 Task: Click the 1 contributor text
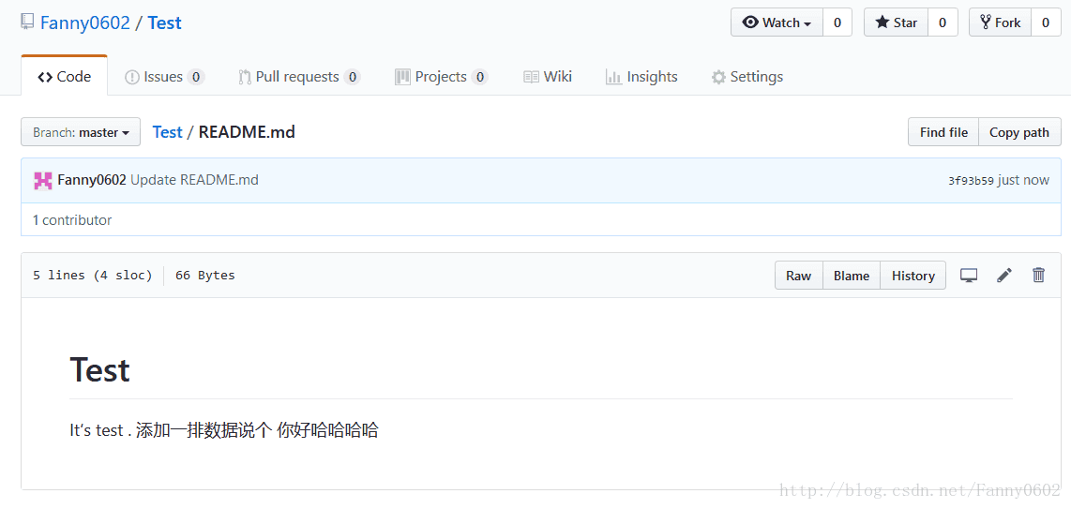click(71, 219)
